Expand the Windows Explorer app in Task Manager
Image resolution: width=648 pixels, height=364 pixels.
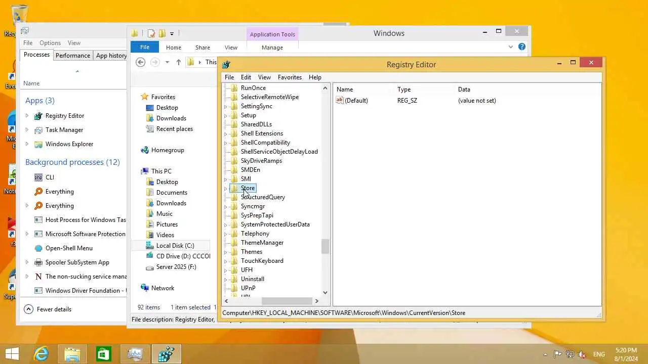click(27, 144)
